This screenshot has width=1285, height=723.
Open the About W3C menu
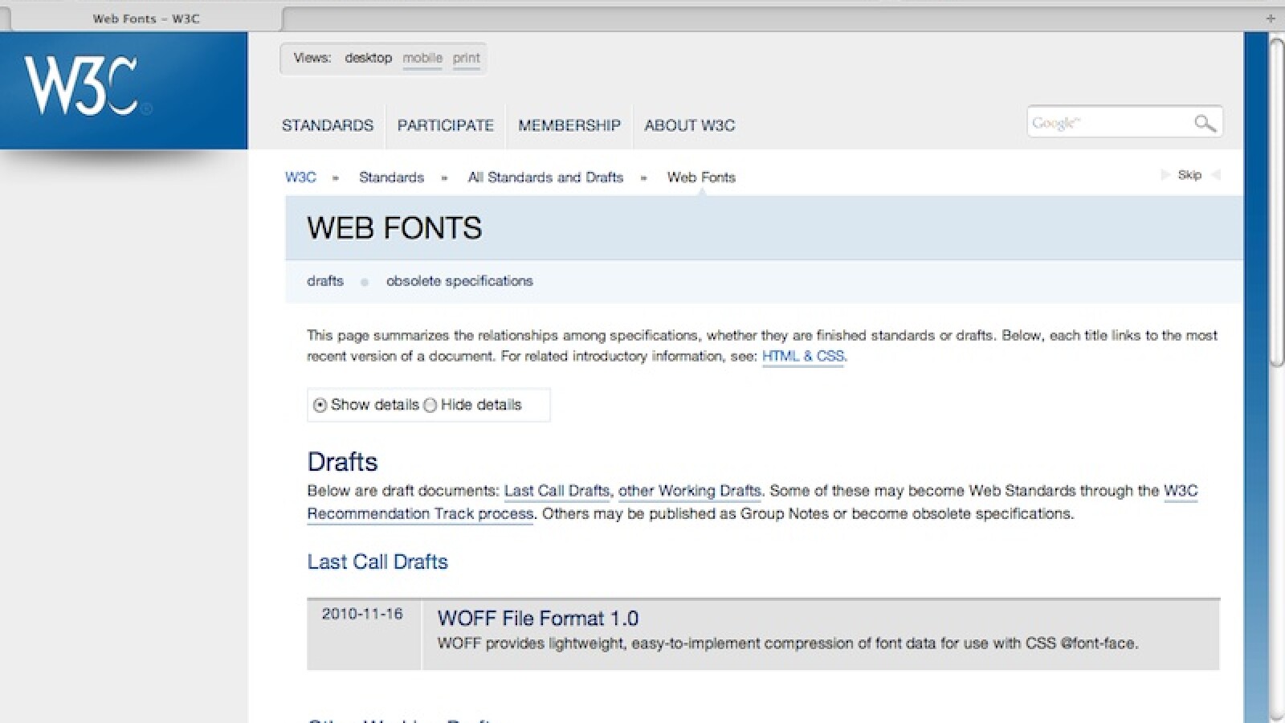pyautogui.click(x=689, y=125)
